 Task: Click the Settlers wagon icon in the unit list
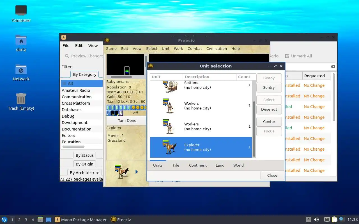(x=170, y=86)
